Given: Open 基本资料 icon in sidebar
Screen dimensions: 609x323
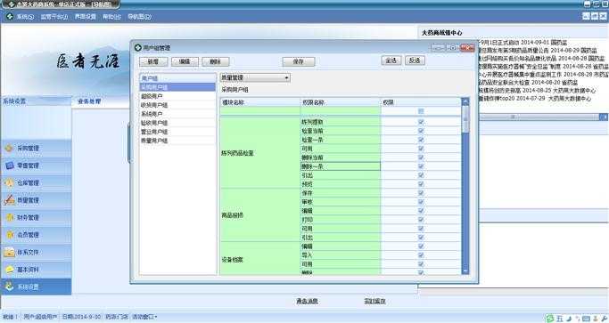Looking at the screenshot, I should coord(9,270).
